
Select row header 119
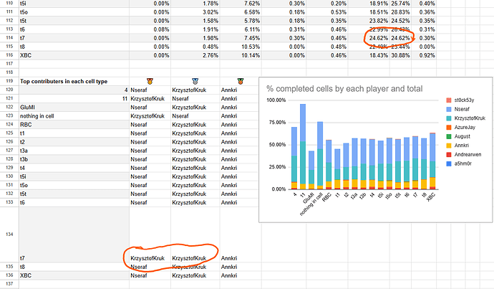click(9, 81)
